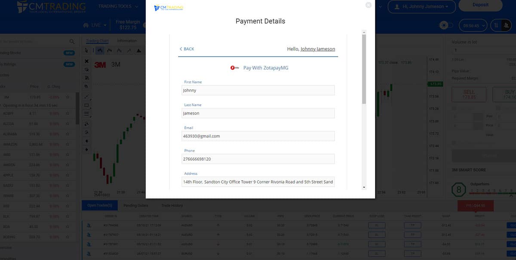This screenshot has width=516, height=260.
Task: Close the Payment Details dialog
Action: click(368, 5)
